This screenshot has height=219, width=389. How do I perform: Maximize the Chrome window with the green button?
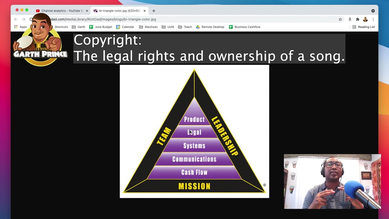27,10
